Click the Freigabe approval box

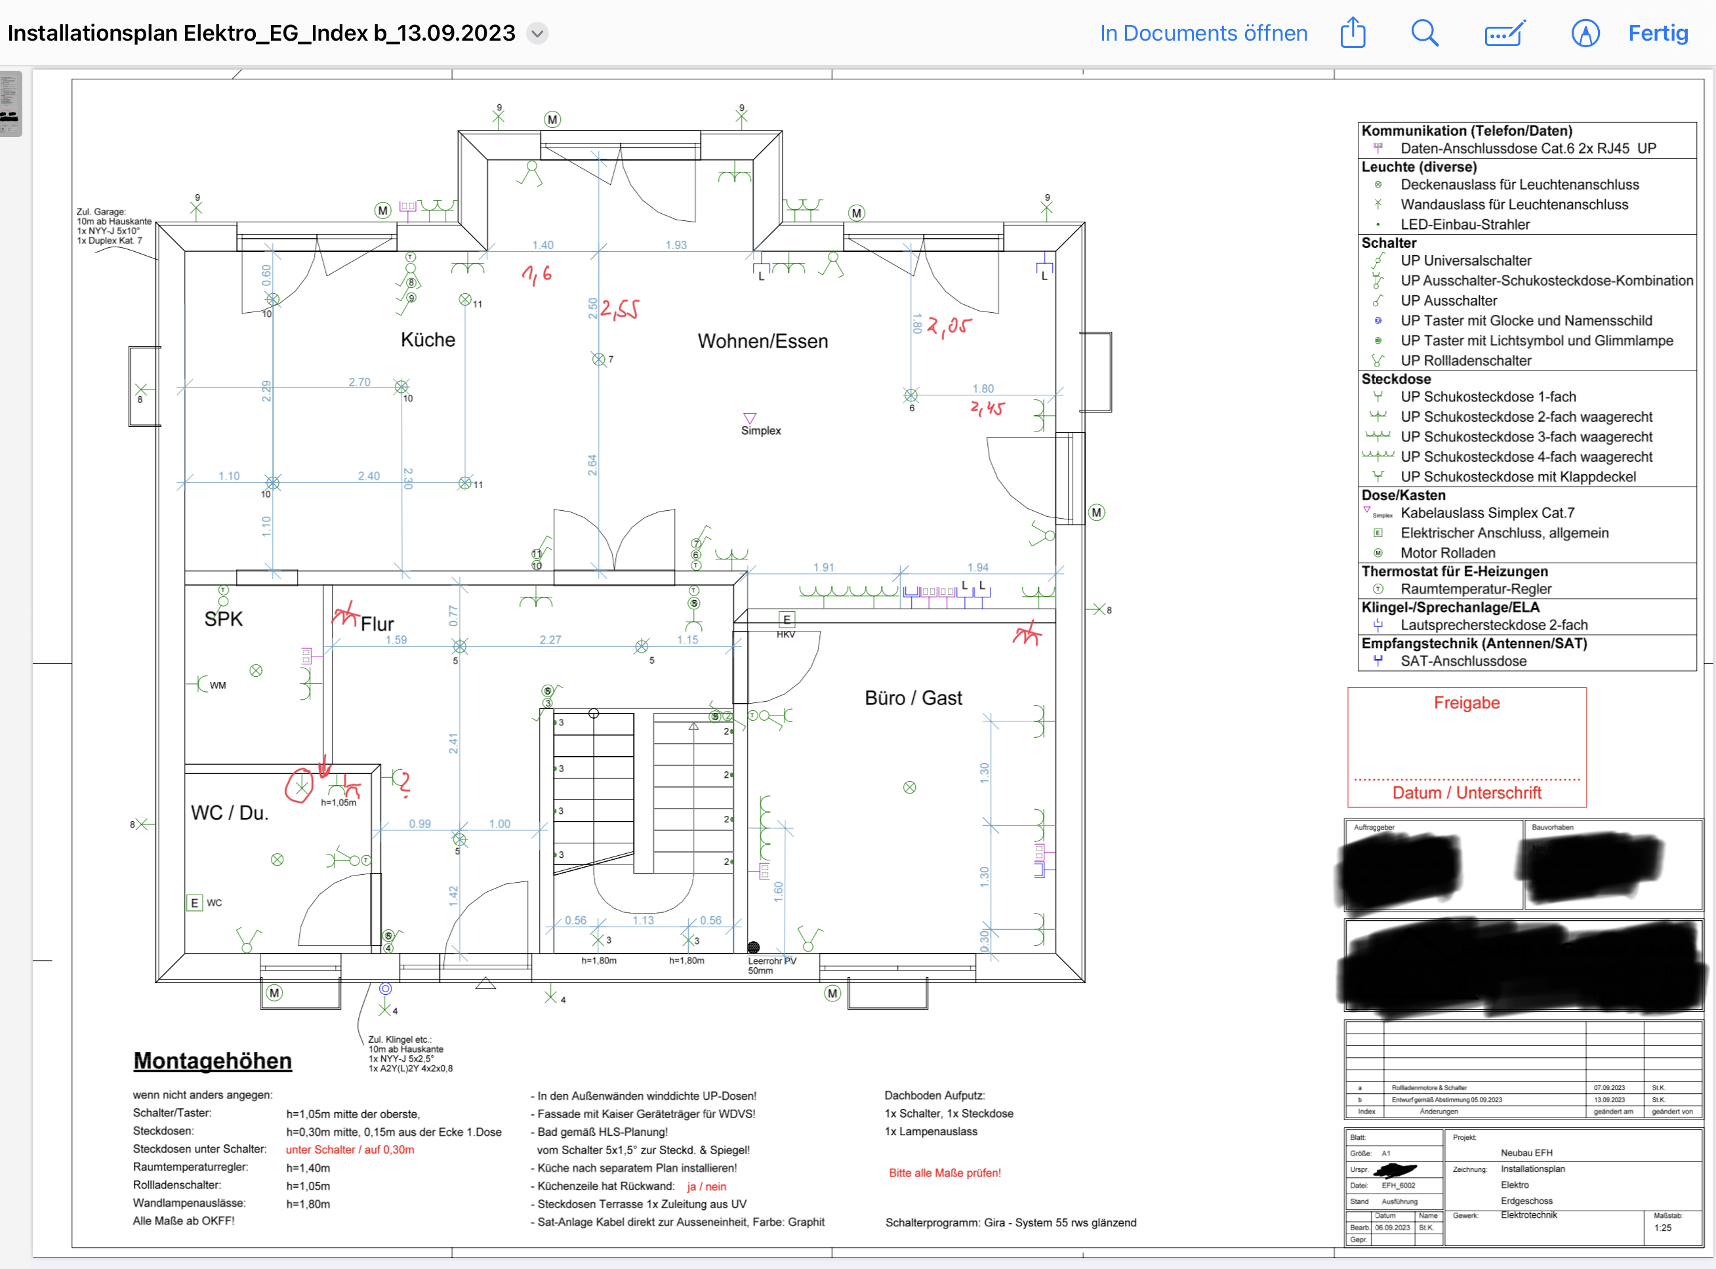[x=1467, y=747]
